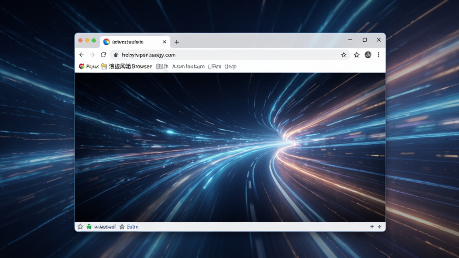Reload the current page
Image resolution: width=459 pixels, height=258 pixels.
[x=104, y=55]
